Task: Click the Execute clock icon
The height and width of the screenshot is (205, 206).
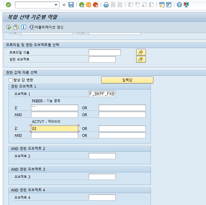Action: [x=9, y=27]
